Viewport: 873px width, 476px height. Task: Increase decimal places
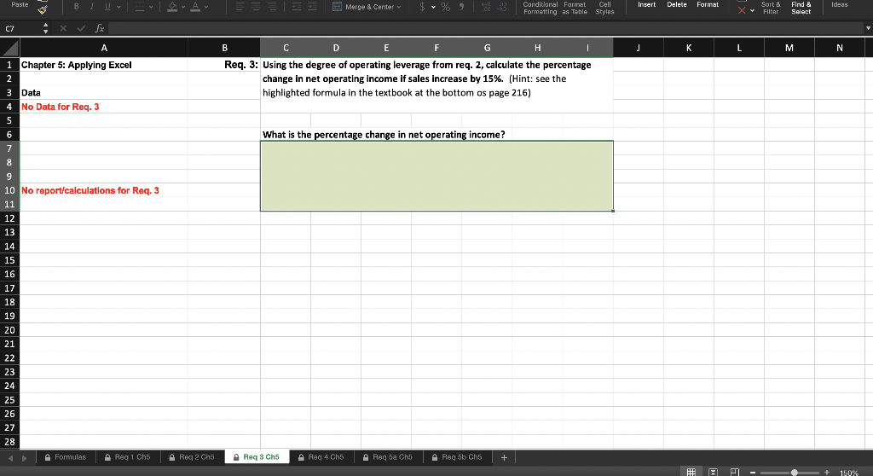tap(486, 7)
